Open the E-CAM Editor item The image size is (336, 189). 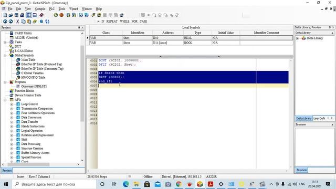click(x=24, y=51)
